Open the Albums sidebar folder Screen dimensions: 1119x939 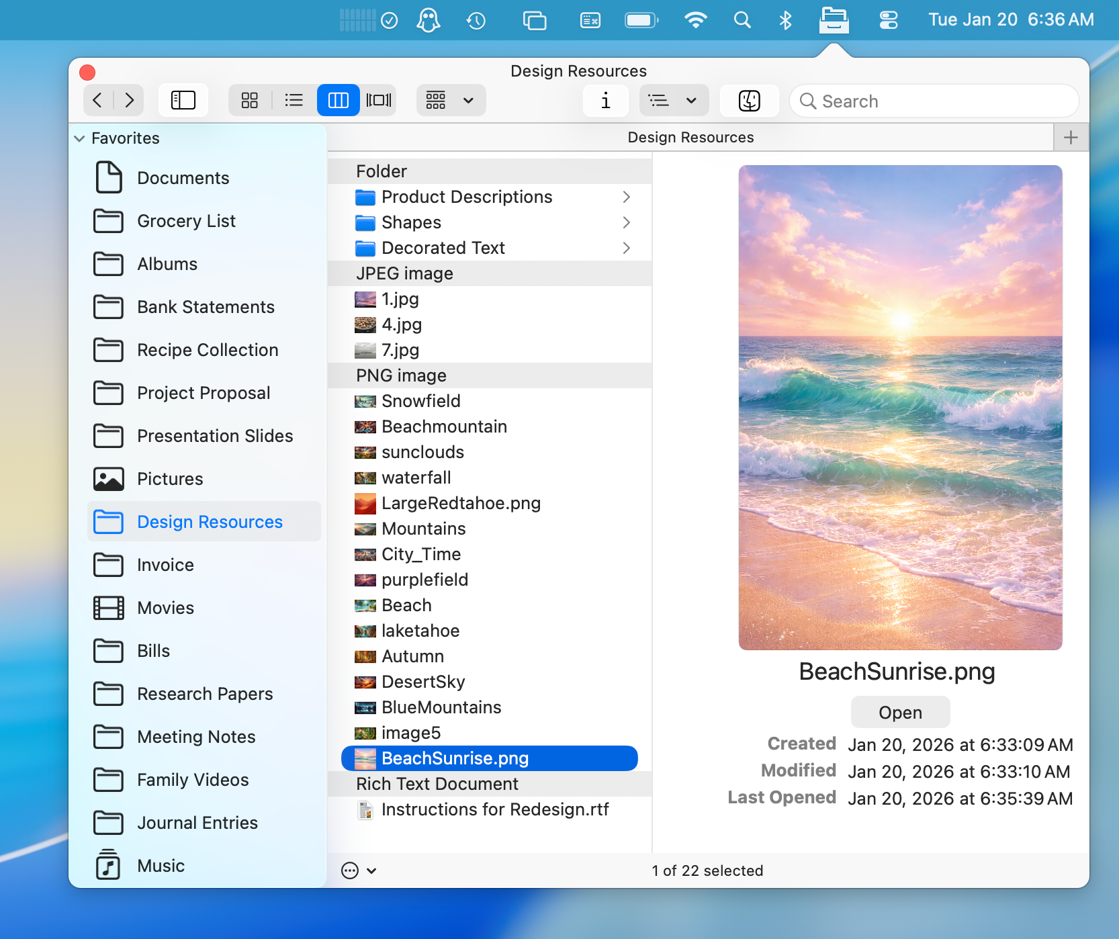coord(167,264)
